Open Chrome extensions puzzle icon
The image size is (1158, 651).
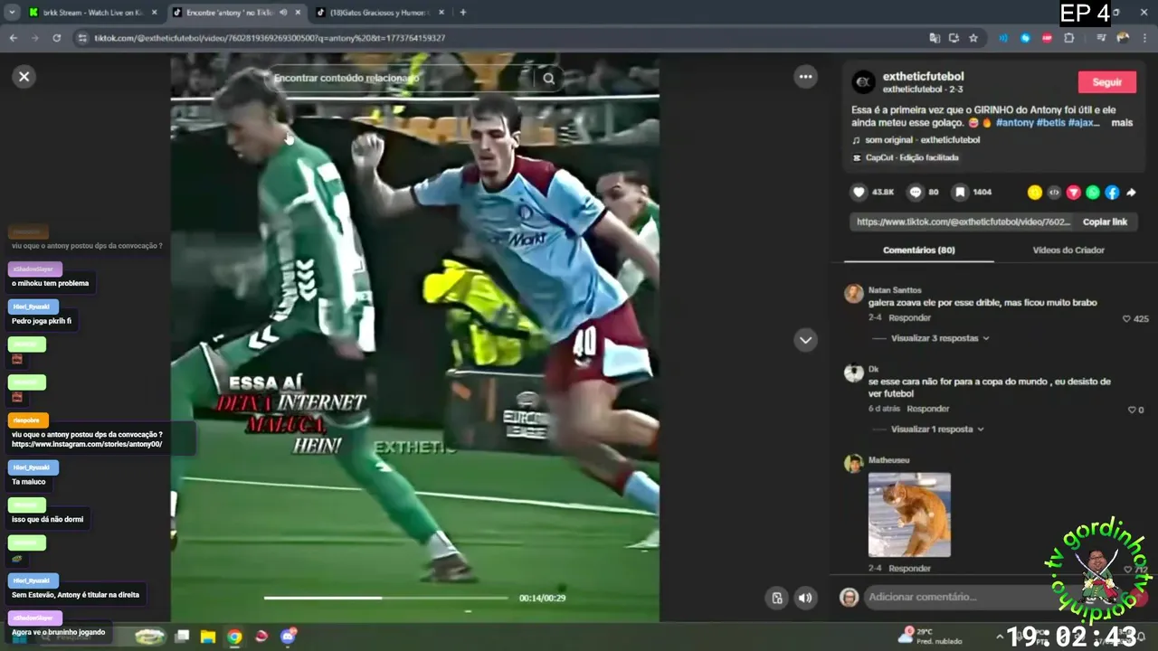[1069, 38]
